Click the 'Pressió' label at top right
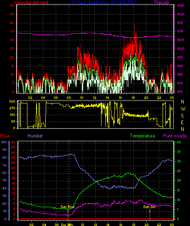 point(161,2)
